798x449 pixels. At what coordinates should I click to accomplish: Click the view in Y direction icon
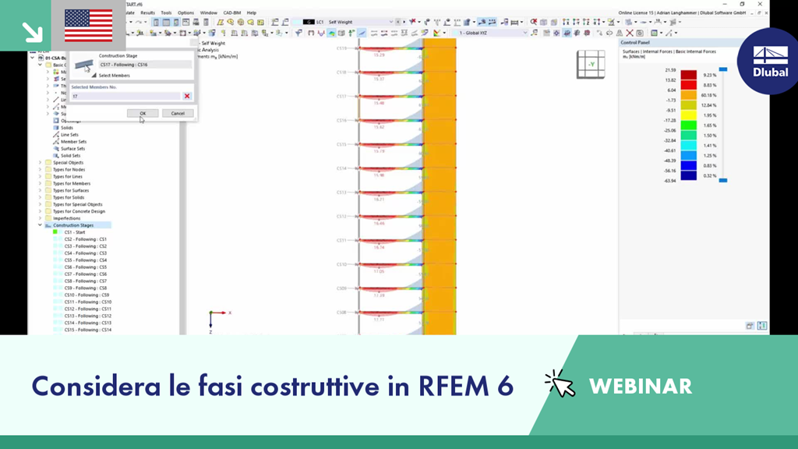(576, 22)
